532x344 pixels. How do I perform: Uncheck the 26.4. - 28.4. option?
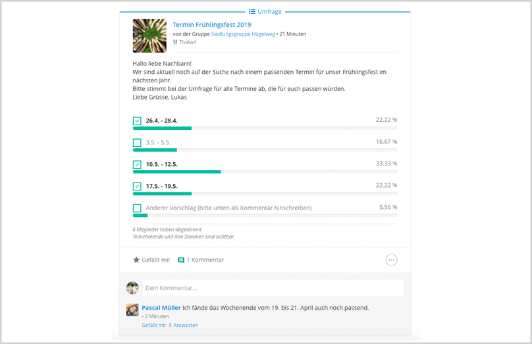pyautogui.click(x=137, y=121)
